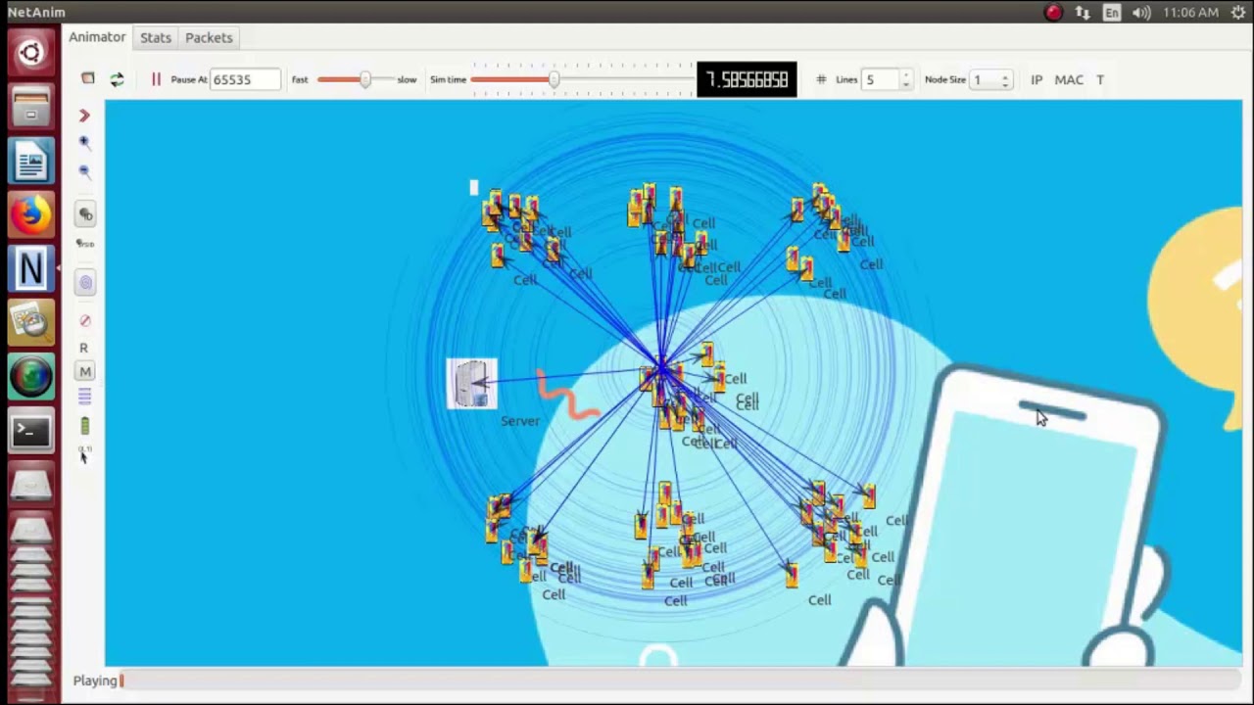
Task: Open the Terminal from the dock
Action: click(30, 431)
